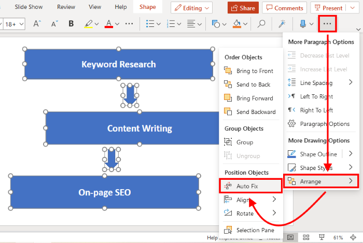The image size is (363, 243).
Task: Click the 61% zoom level
Action: click(x=338, y=237)
